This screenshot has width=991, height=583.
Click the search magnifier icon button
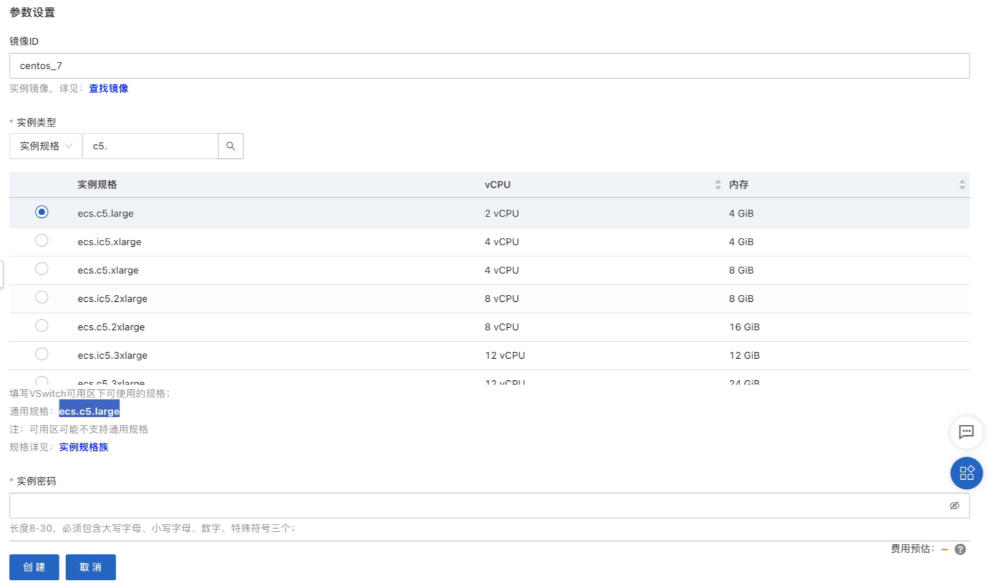coord(231,146)
